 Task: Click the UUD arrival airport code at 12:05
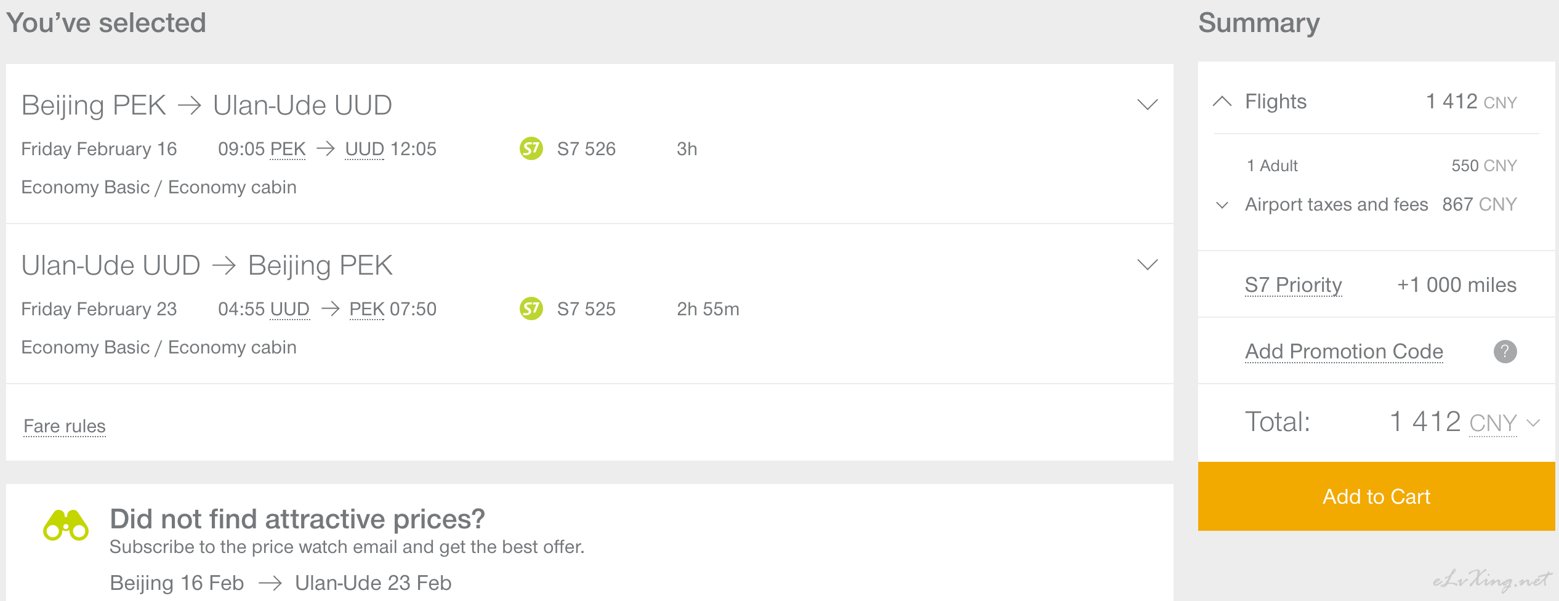click(365, 149)
